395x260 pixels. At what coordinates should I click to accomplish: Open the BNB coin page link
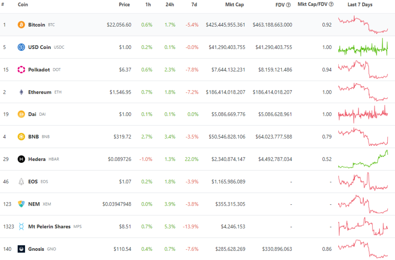coord(34,137)
